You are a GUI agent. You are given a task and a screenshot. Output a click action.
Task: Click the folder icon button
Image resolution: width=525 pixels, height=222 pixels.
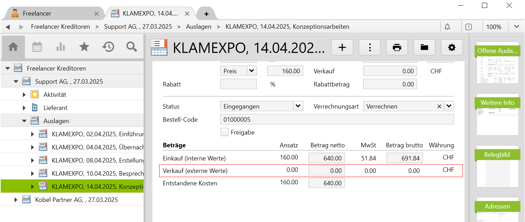coord(424,48)
